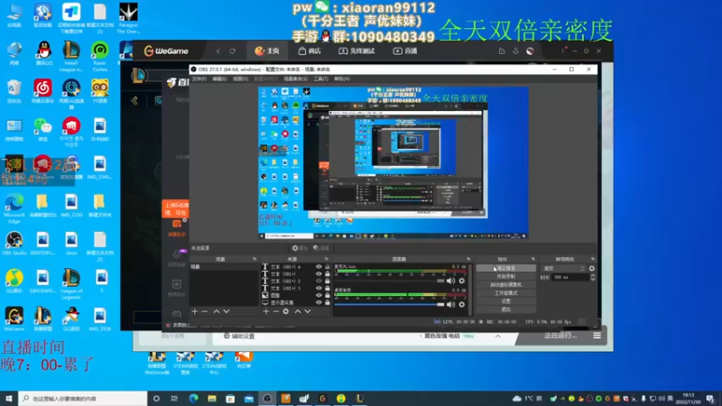The height and width of the screenshot is (406, 722).
Task: Open desktop audio settings gear
Action: tap(462, 304)
